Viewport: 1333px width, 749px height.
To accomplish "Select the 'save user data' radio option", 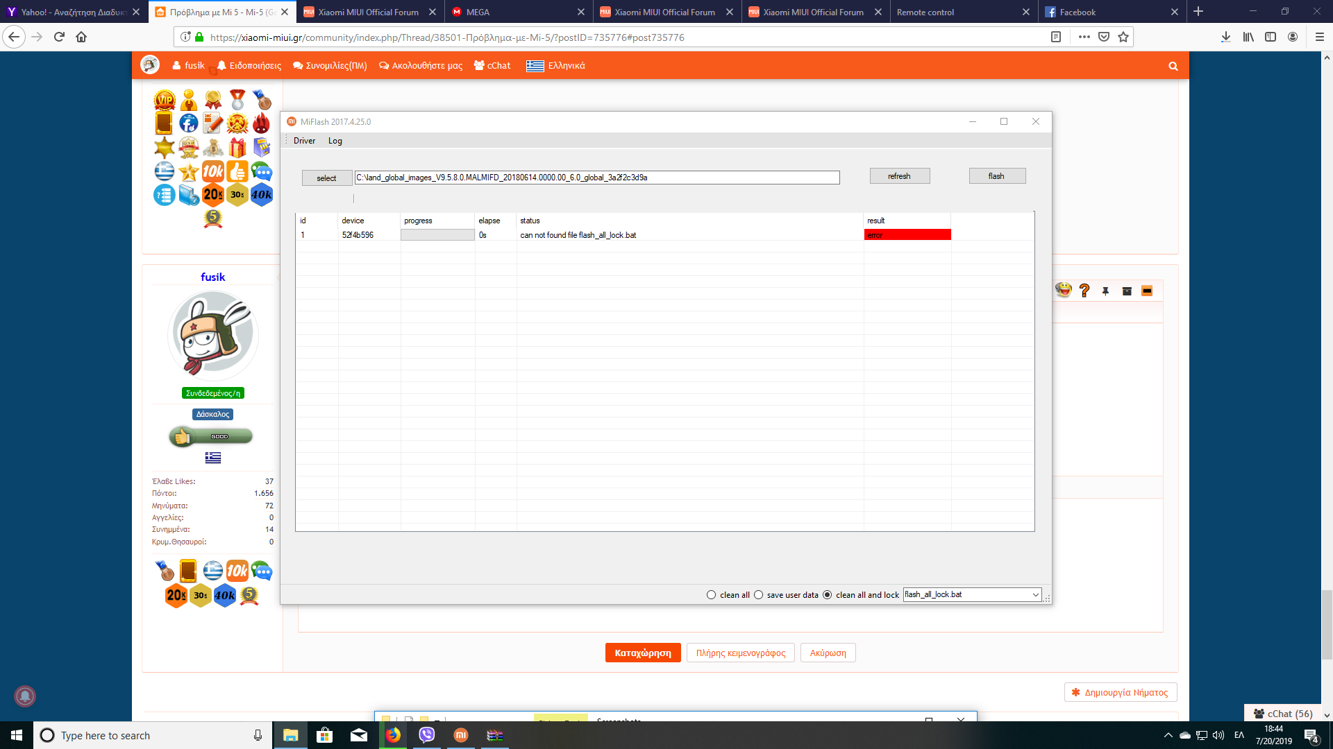I will pos(758,595).
